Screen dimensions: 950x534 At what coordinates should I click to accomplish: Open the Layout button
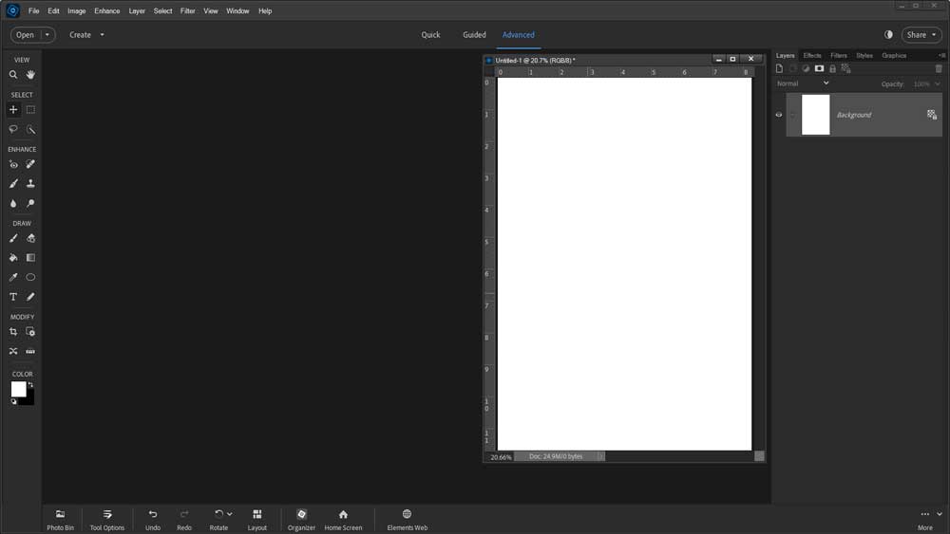click(256, 520)
